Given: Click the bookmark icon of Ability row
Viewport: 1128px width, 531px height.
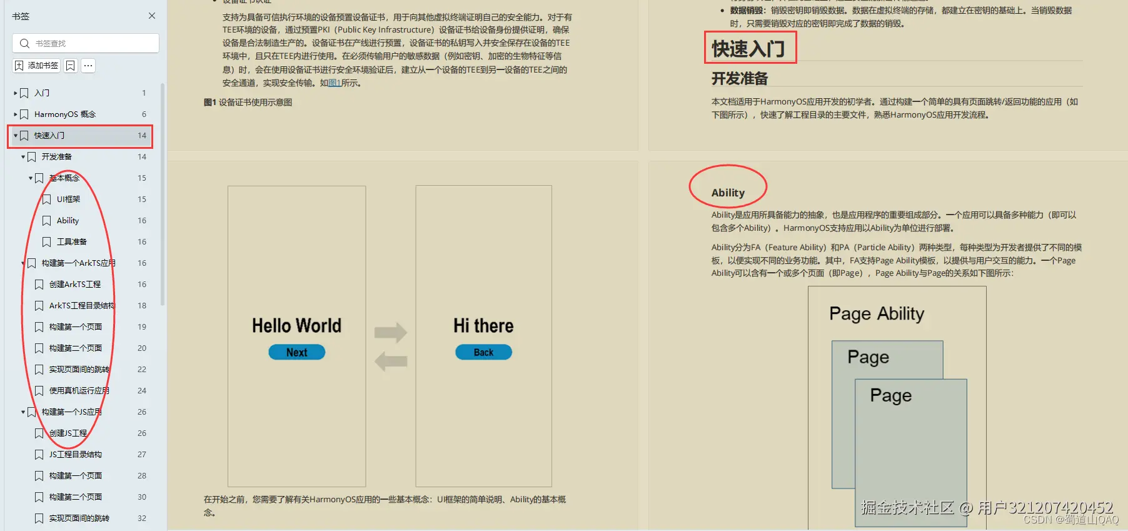Looking at the screenshot, I should coord(47,221).
